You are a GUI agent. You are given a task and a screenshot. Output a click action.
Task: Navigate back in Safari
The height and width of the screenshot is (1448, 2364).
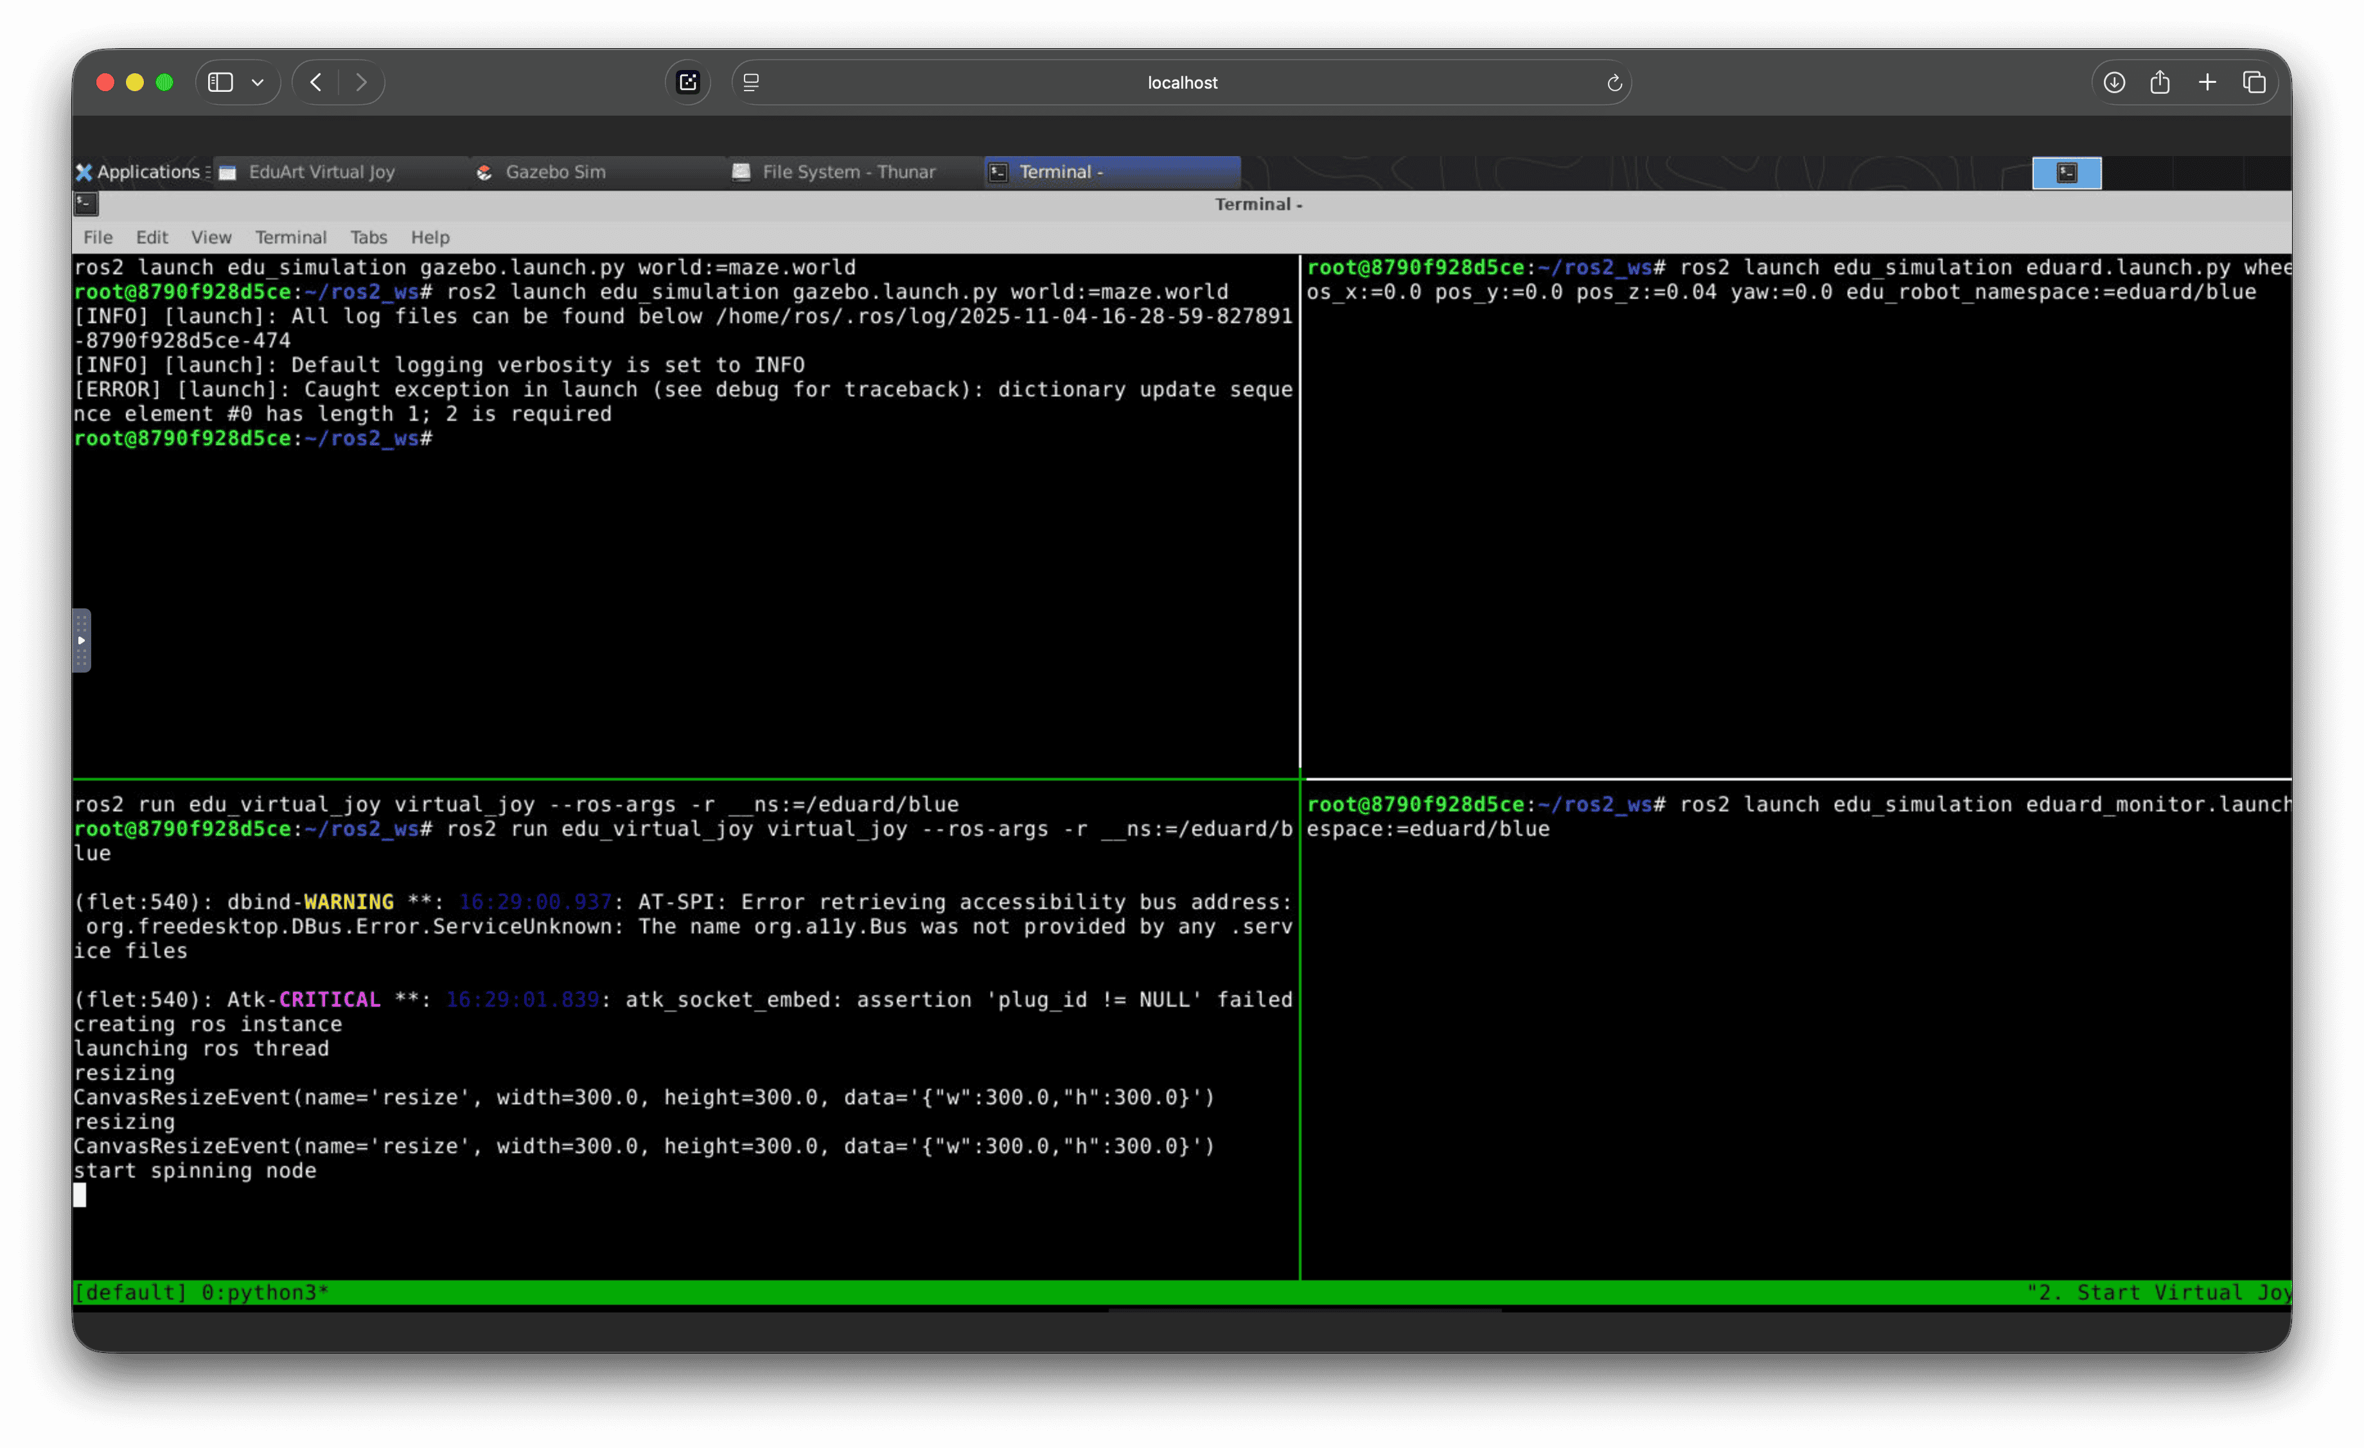(x=315, y=82)
